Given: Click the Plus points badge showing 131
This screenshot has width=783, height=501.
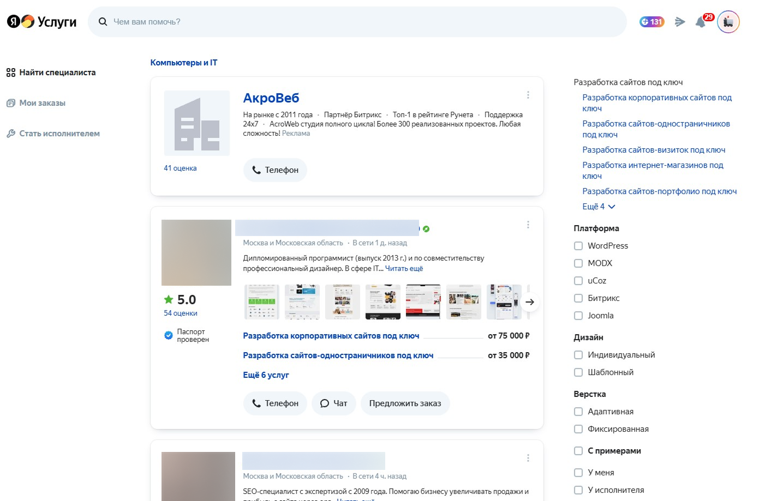Looking at the screenshot, I should (x=651, y=22).
